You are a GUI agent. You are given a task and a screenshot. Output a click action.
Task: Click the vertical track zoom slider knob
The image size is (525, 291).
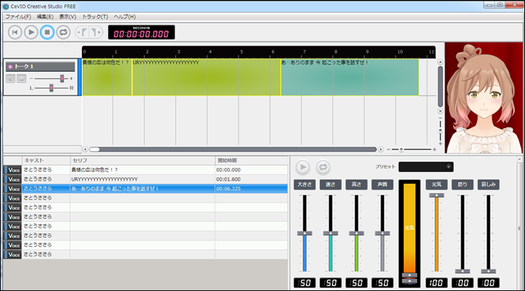click(440, 130)
